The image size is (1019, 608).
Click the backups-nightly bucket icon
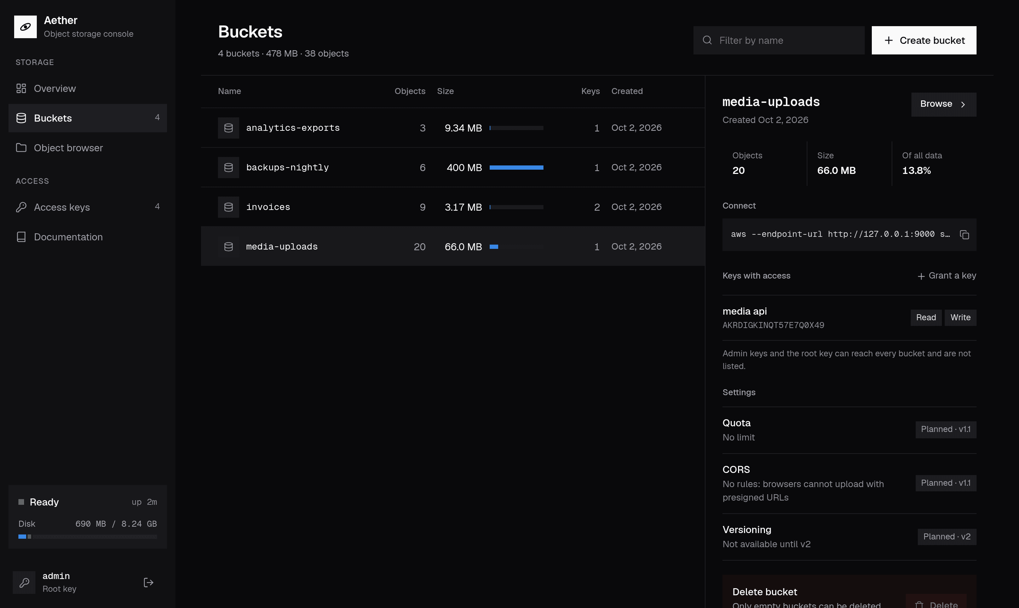229,168
